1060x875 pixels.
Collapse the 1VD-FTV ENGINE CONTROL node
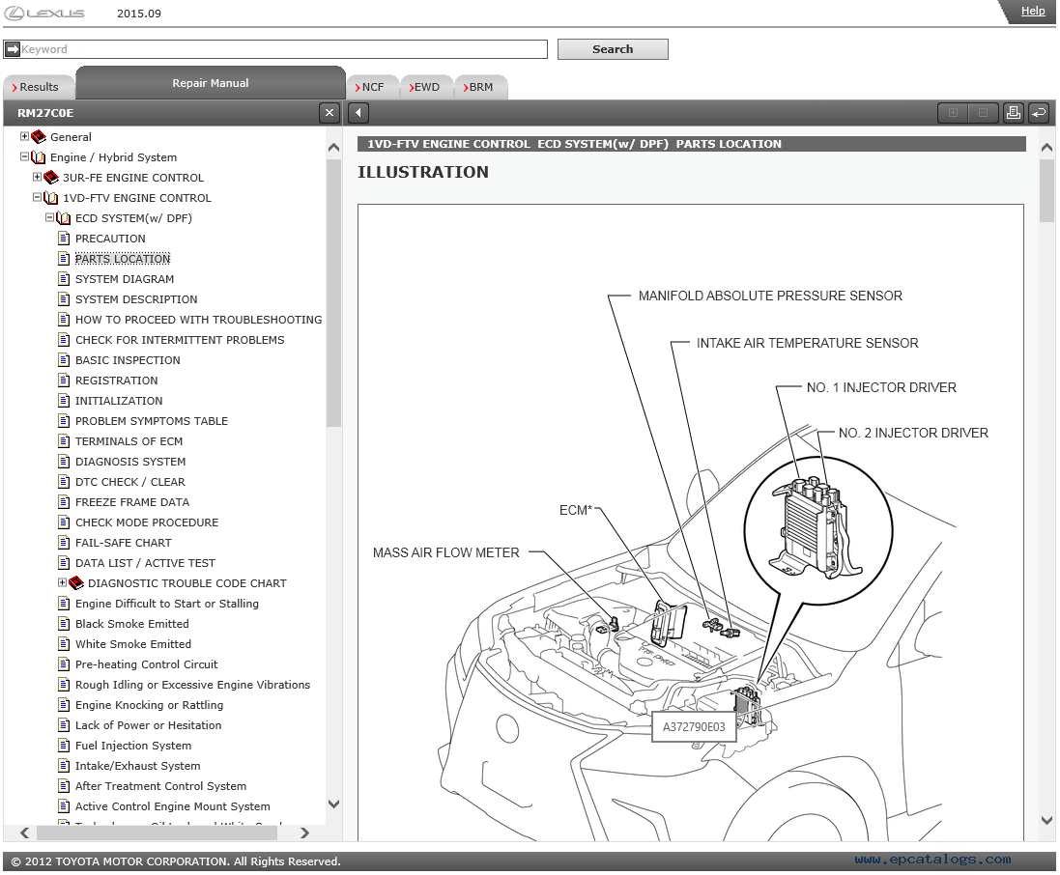pos(37,197)
